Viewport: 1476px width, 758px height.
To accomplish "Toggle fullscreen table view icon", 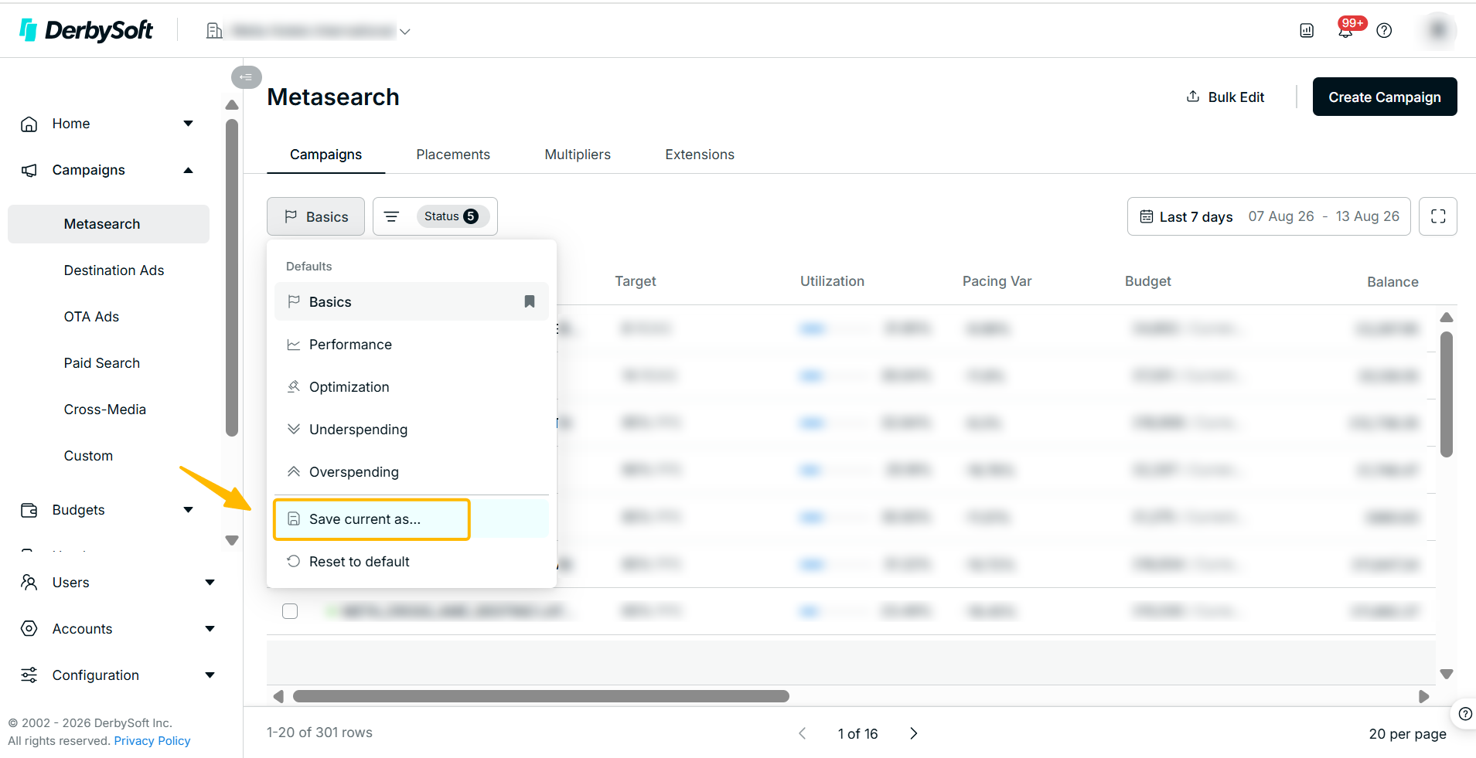I will pyautogui.click(x=1438, y=216).
